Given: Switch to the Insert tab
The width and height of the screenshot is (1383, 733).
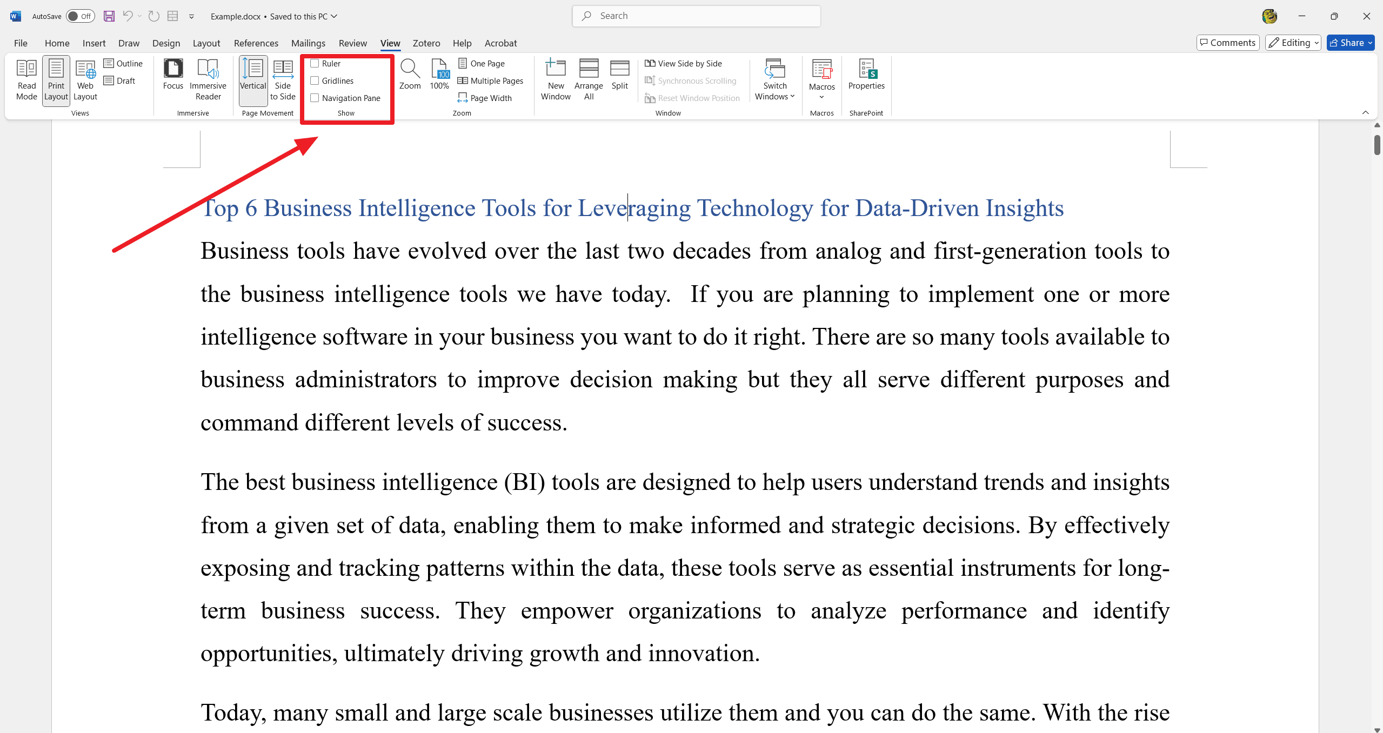Looking at the screenshot, I should [x=94, y=43].
